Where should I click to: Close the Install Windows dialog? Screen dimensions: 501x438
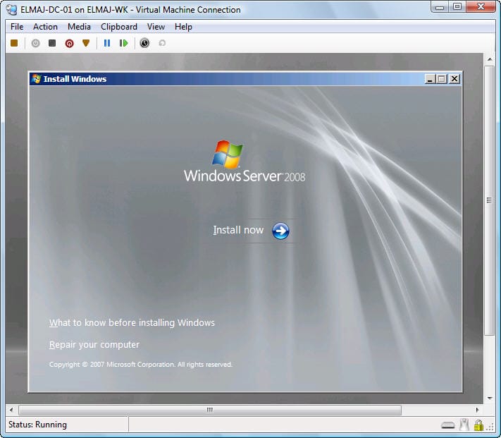[454, 79]
